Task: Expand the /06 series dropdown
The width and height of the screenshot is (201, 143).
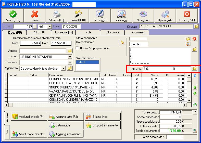Action: coord(49,27)
